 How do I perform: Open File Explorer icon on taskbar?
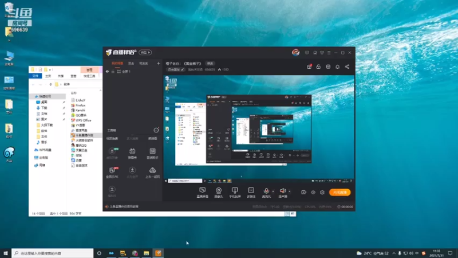(147, 253)
